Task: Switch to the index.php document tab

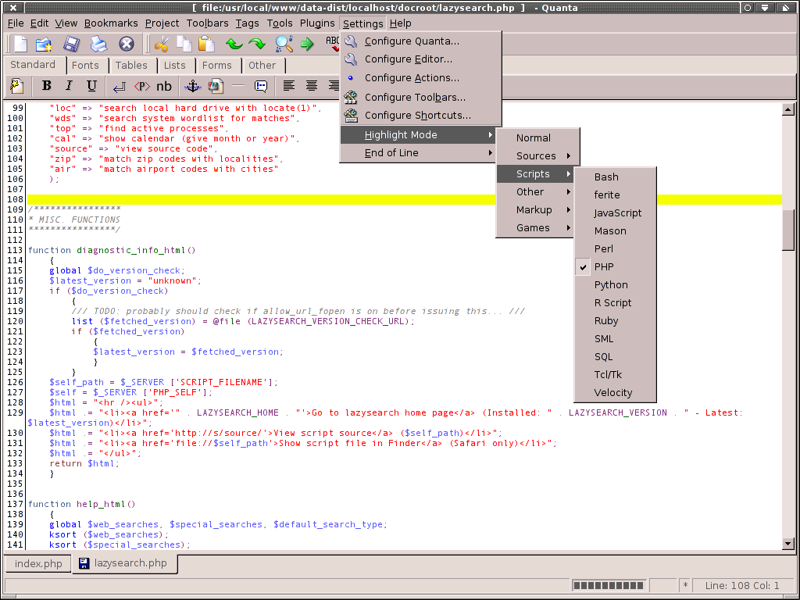Action: (38, 563)
